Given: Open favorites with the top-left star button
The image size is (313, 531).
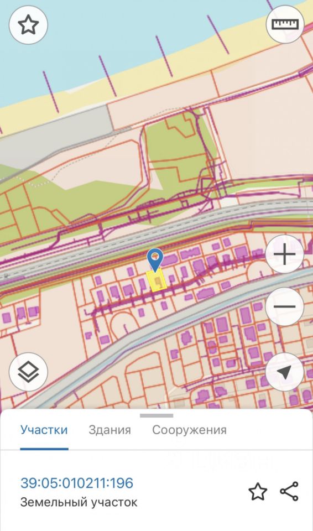Looking at the screenshot, I should 28,25.
